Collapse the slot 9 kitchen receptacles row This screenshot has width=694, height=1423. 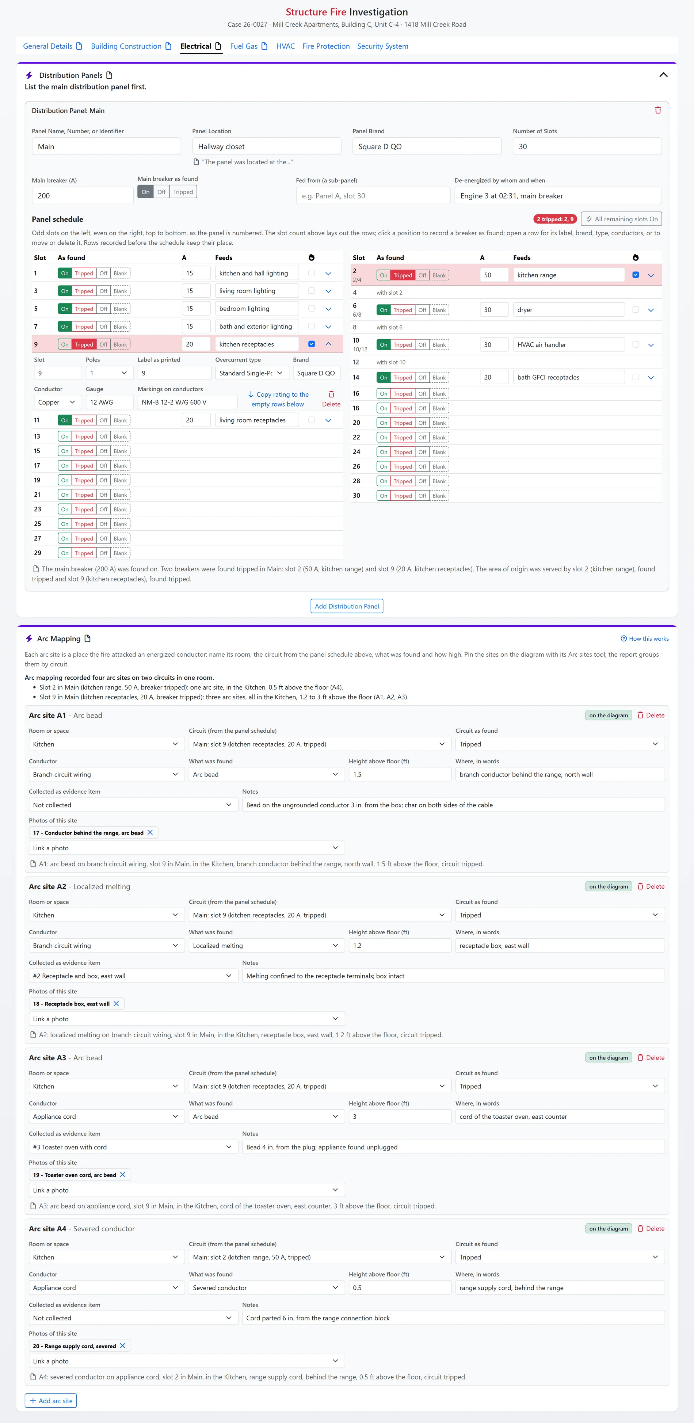point(328,344)
